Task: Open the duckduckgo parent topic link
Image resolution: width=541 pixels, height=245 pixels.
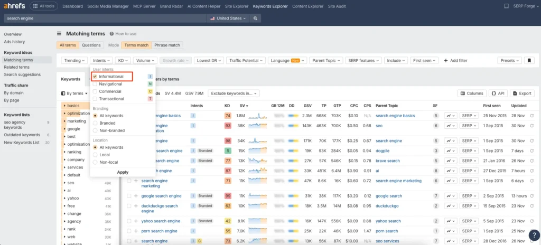Action: point(387,206)
